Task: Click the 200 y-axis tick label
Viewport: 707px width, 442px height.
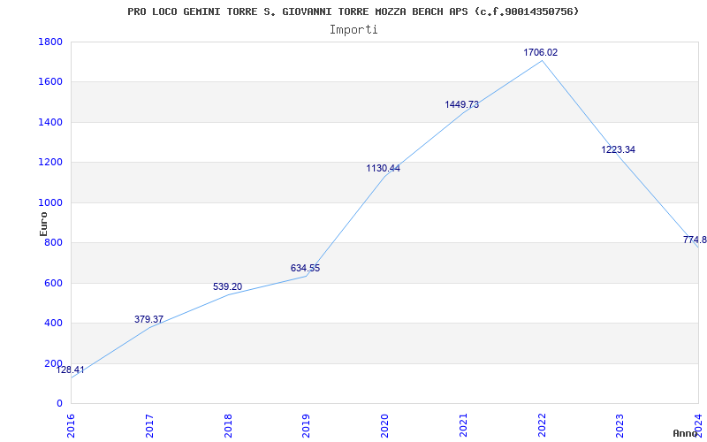Action: click(x=54, y=363)
